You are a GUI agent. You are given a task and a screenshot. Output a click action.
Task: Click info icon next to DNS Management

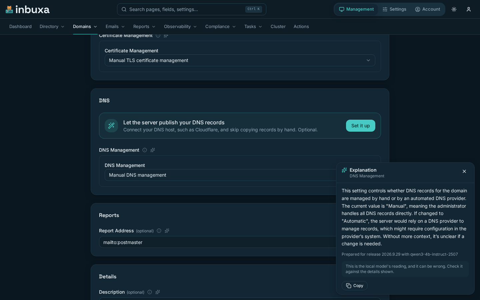click(x=145, y=150)
